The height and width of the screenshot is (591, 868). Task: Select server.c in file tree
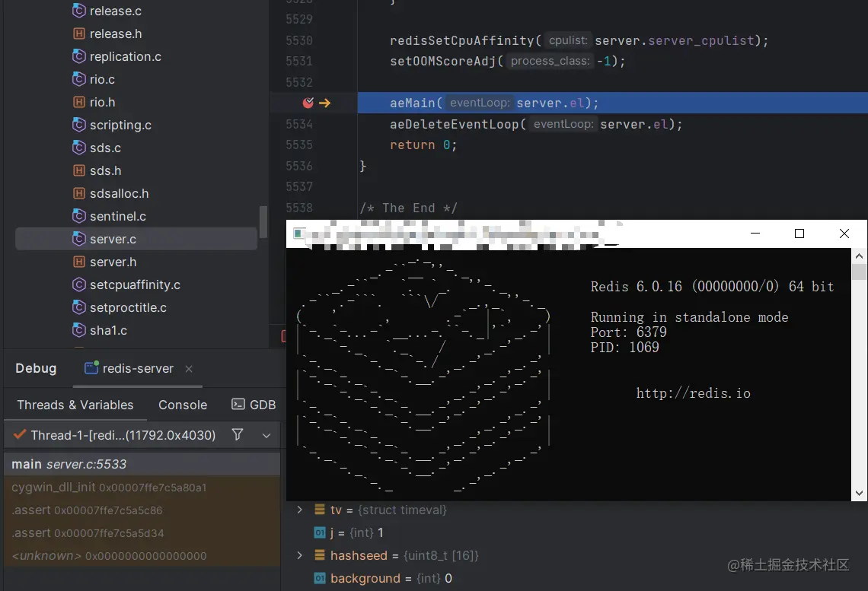(136, 239)
